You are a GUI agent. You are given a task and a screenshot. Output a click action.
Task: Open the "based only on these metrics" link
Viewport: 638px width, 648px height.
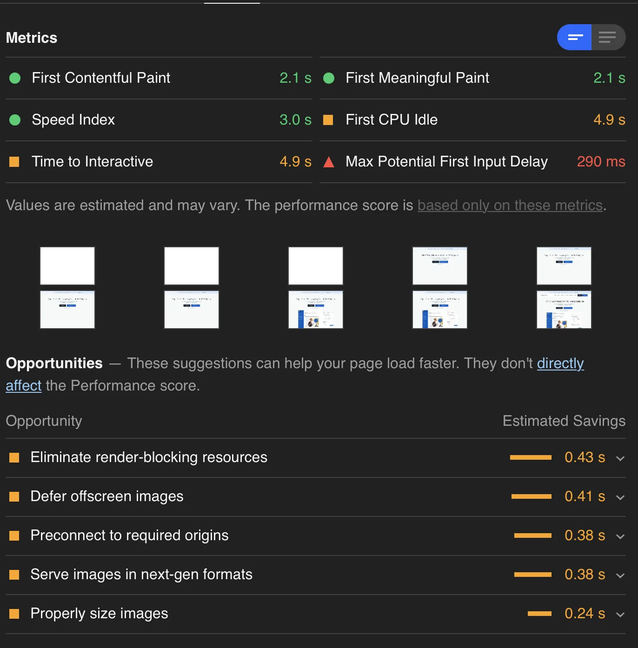pos(510,205)
